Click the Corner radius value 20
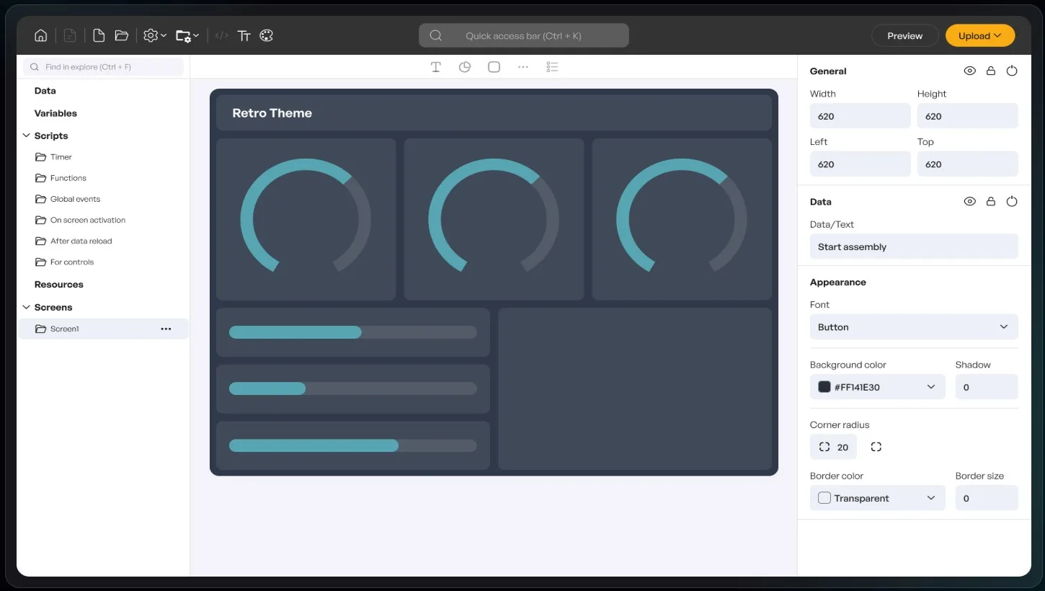1045x591 pixels. pyautogui.click(x=842, y=447)
